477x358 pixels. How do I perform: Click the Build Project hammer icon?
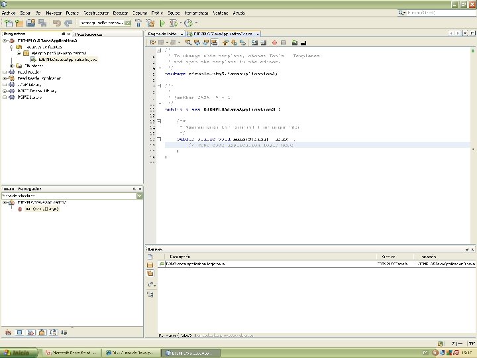(x=140, y=23)
